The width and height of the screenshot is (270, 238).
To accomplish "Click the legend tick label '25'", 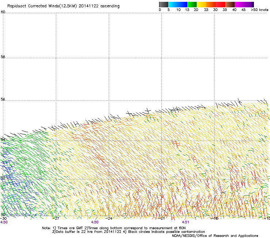I will [x=206, y=10].
